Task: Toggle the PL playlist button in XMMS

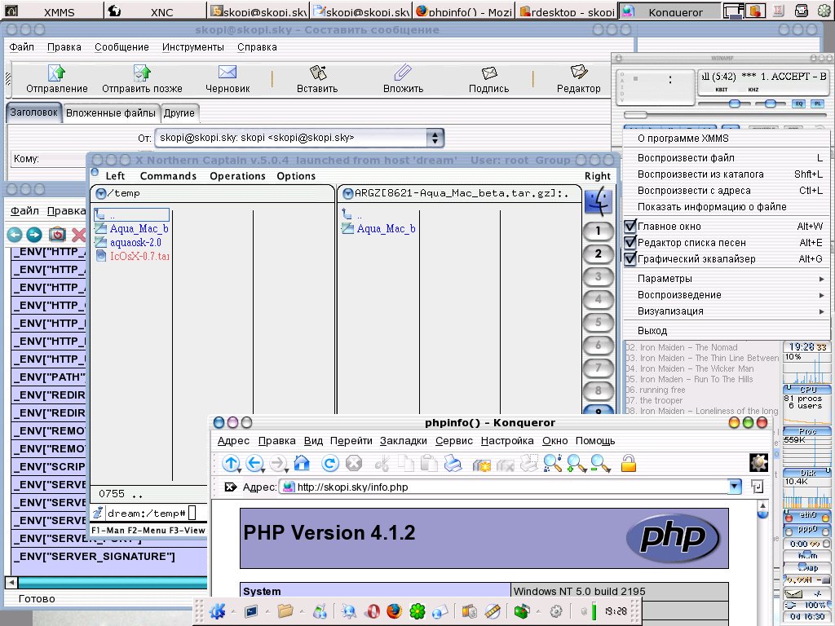Action: (x=817, y=104)
